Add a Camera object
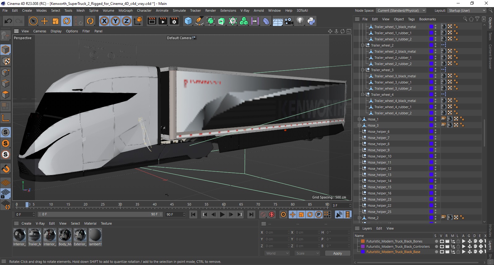This screenshot has width=494, height=265. pos(289,21)
